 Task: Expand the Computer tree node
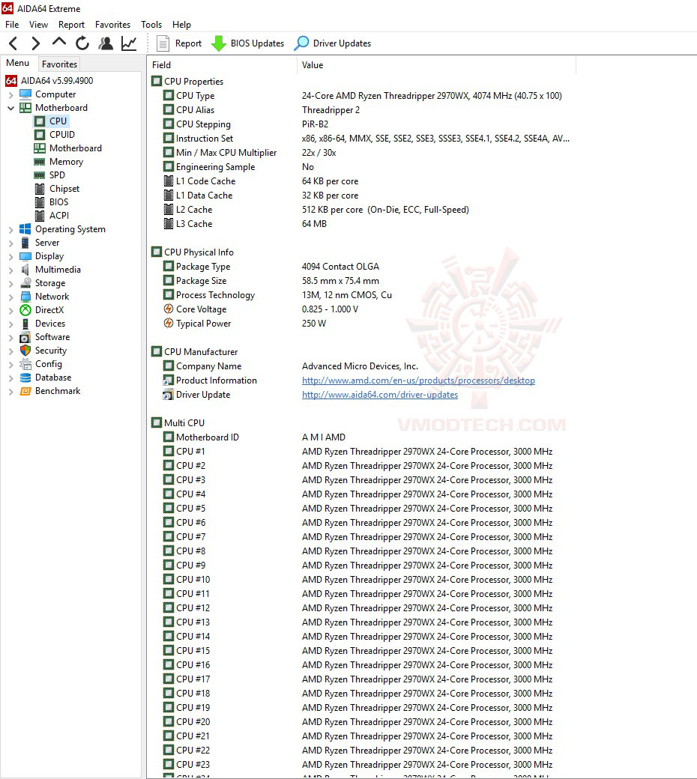pyautogui.click(x=11, y=94)
